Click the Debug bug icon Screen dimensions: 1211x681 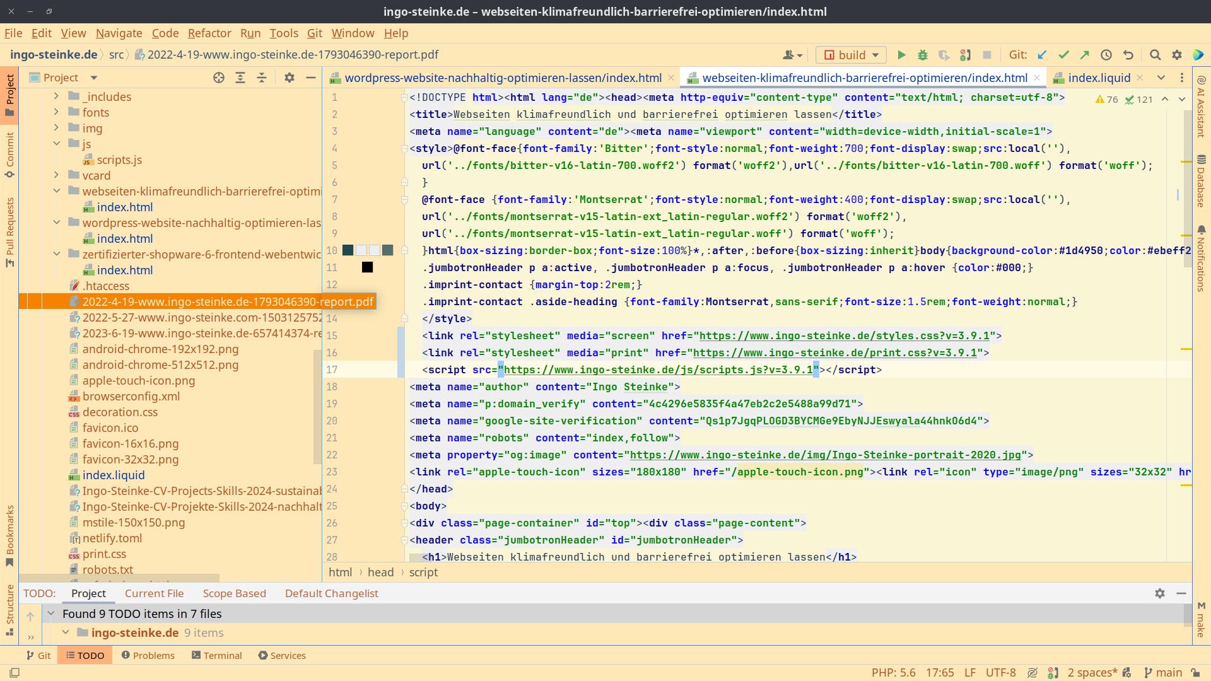click(x=922, y=55)
